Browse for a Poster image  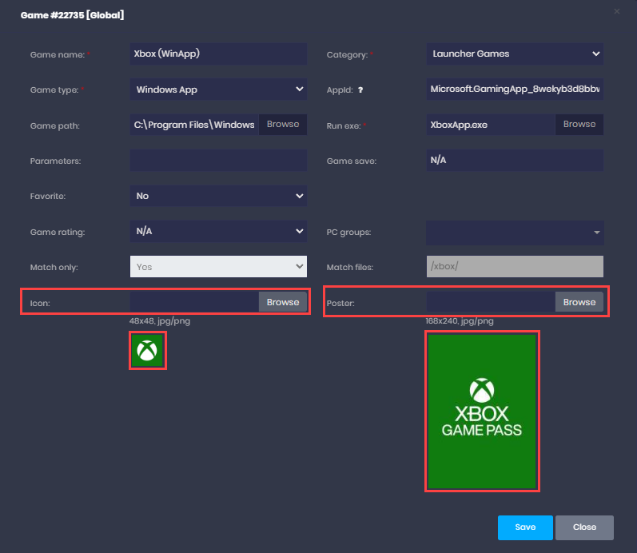(579, 302)
